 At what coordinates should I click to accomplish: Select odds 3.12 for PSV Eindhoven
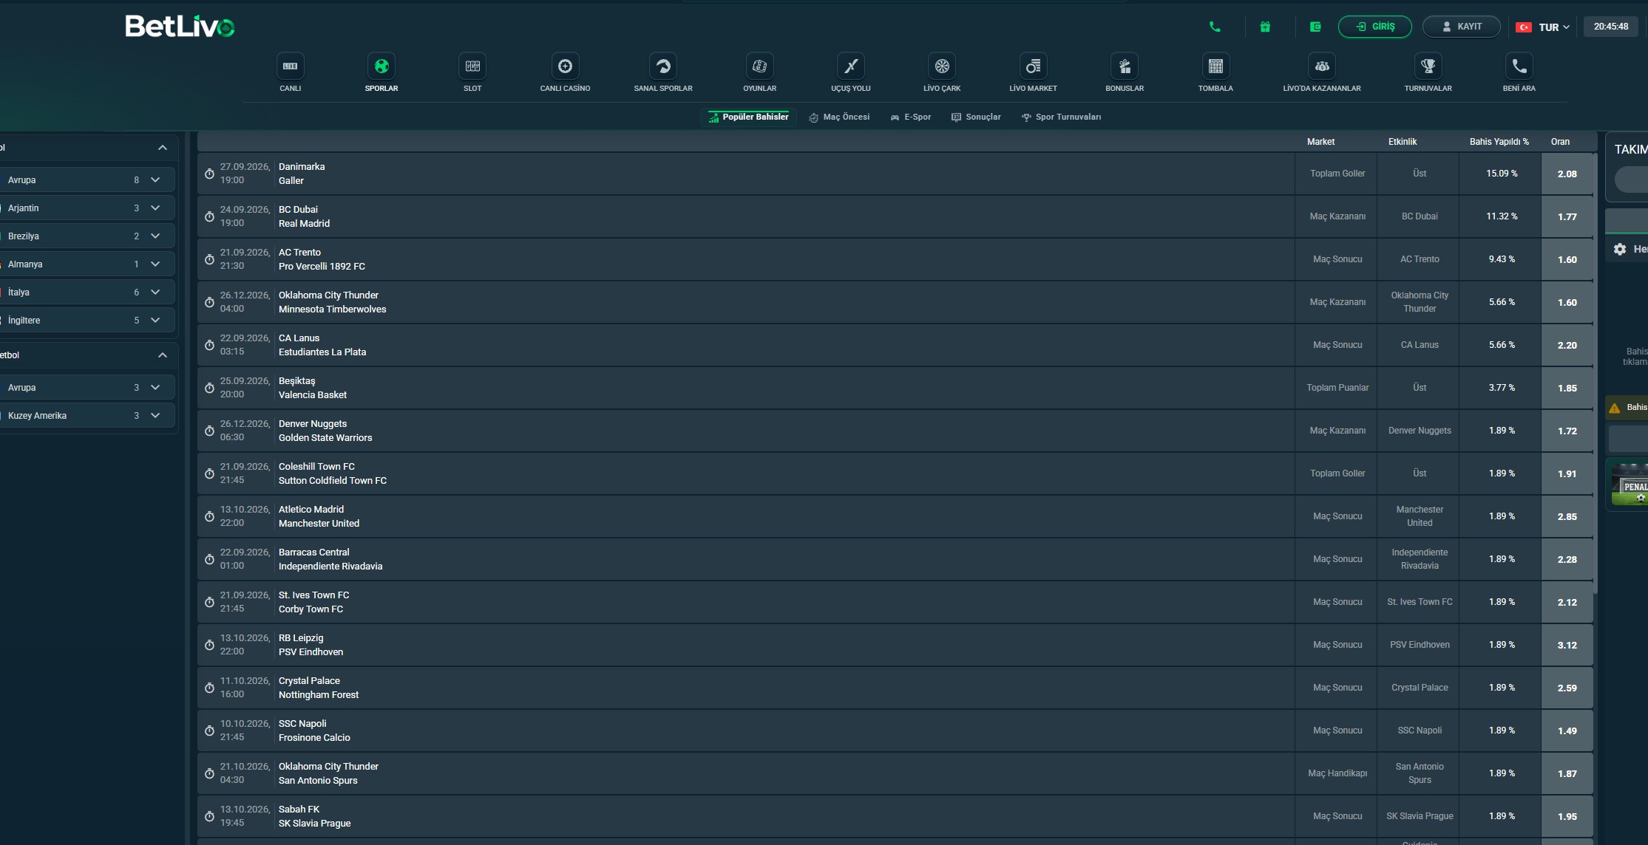pos(1567,645)
